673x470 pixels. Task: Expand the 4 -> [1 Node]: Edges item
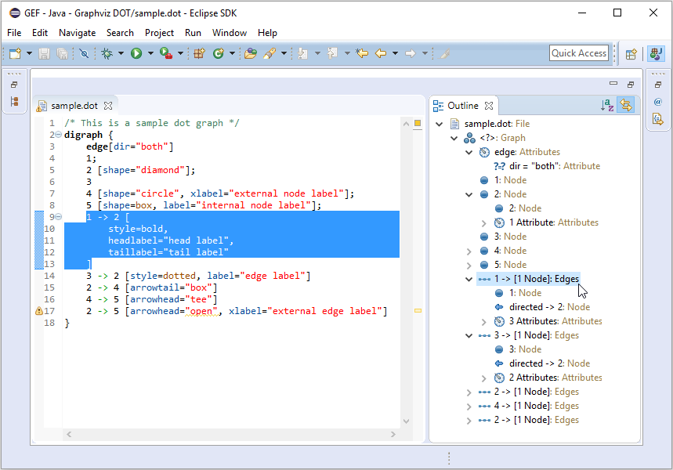click(x=469, y=406)
